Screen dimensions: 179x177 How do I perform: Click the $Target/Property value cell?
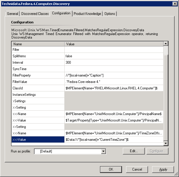[x=114, y=120]
